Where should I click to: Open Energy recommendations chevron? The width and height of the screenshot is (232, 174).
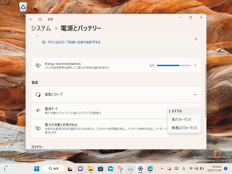pos(195,65)
